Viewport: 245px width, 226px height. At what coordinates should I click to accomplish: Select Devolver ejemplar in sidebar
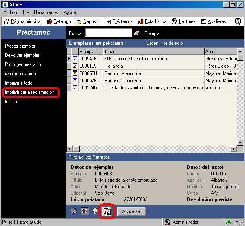(x=22, y=55)
